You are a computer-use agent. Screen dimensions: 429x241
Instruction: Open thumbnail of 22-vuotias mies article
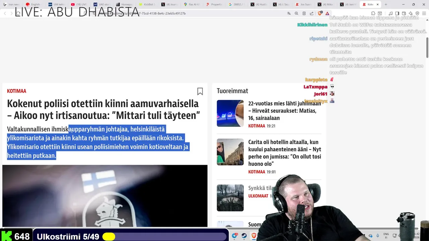pos(230,113)
